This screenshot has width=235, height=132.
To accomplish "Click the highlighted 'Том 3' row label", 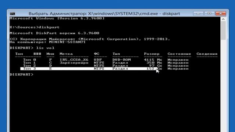I will (29, 69).
